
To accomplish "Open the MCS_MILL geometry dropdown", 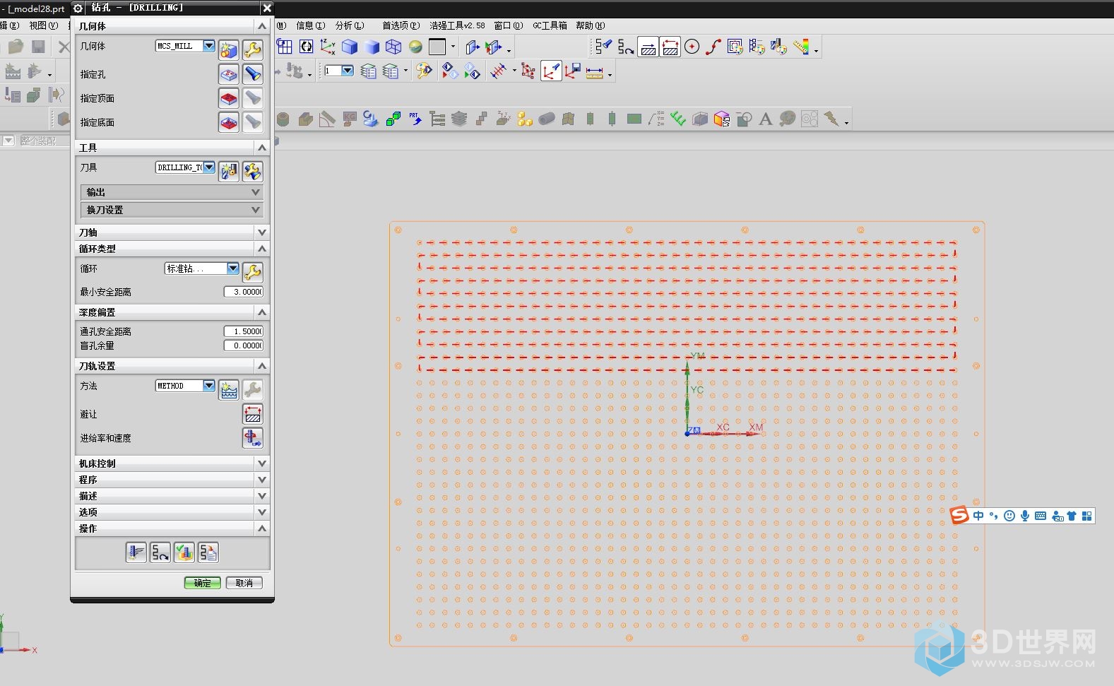I will (x=209, y=46).
